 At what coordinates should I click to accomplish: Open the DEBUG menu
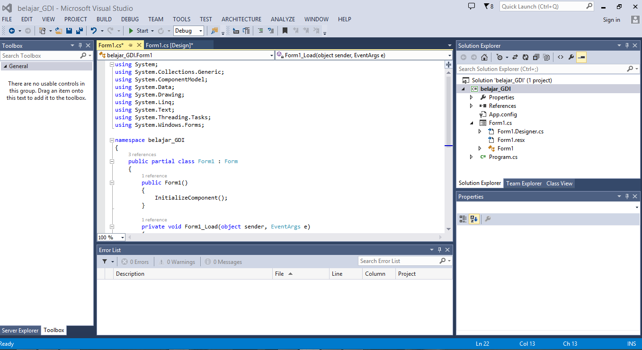coord(130,19)
